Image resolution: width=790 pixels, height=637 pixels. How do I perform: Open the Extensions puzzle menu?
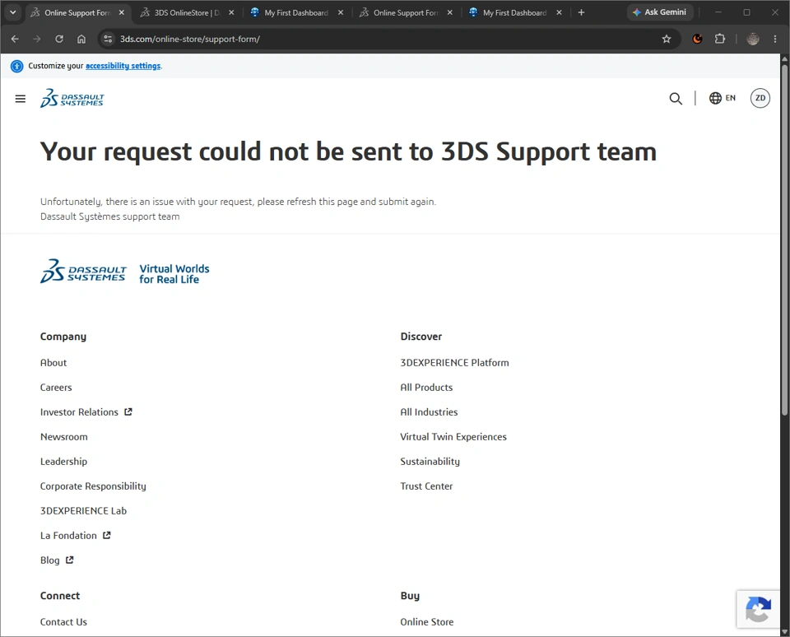tap(720, 39)
